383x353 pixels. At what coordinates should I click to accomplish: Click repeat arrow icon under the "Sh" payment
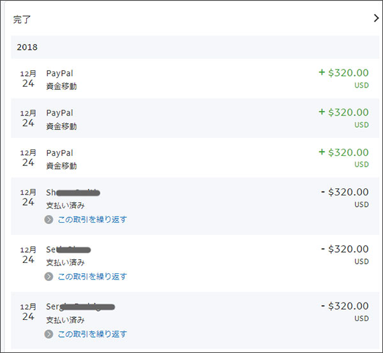point(49,220)
